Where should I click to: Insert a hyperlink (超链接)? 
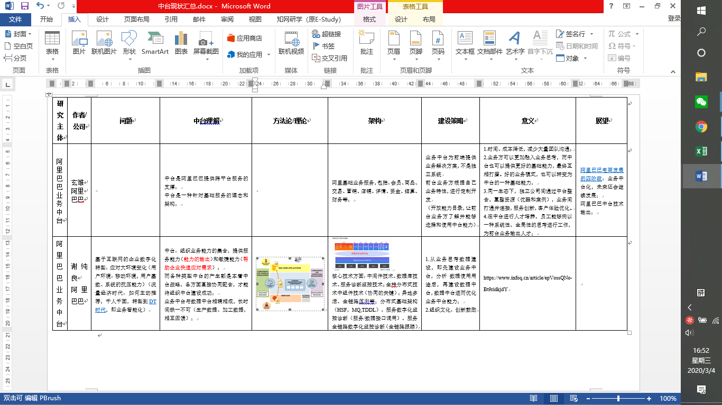click(x=326, y=34)
